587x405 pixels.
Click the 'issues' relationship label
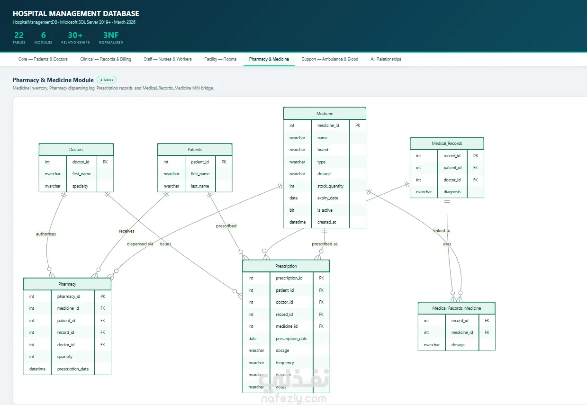(x=165, y=244)
